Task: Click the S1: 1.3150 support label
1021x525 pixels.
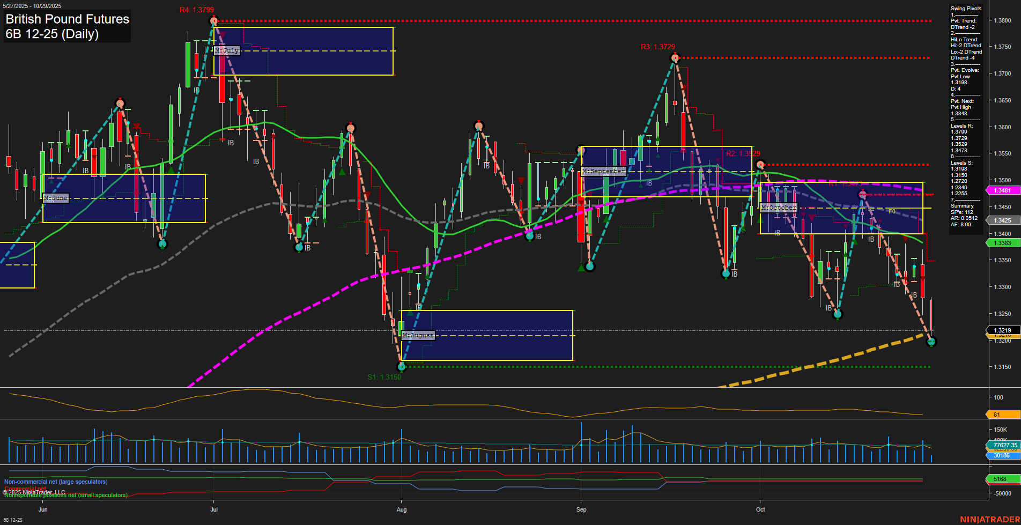Action: (x=383, y=377)
